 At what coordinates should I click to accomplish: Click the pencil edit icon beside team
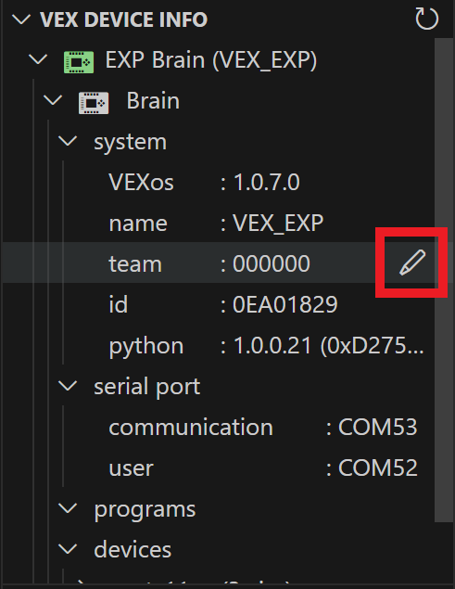412,262
